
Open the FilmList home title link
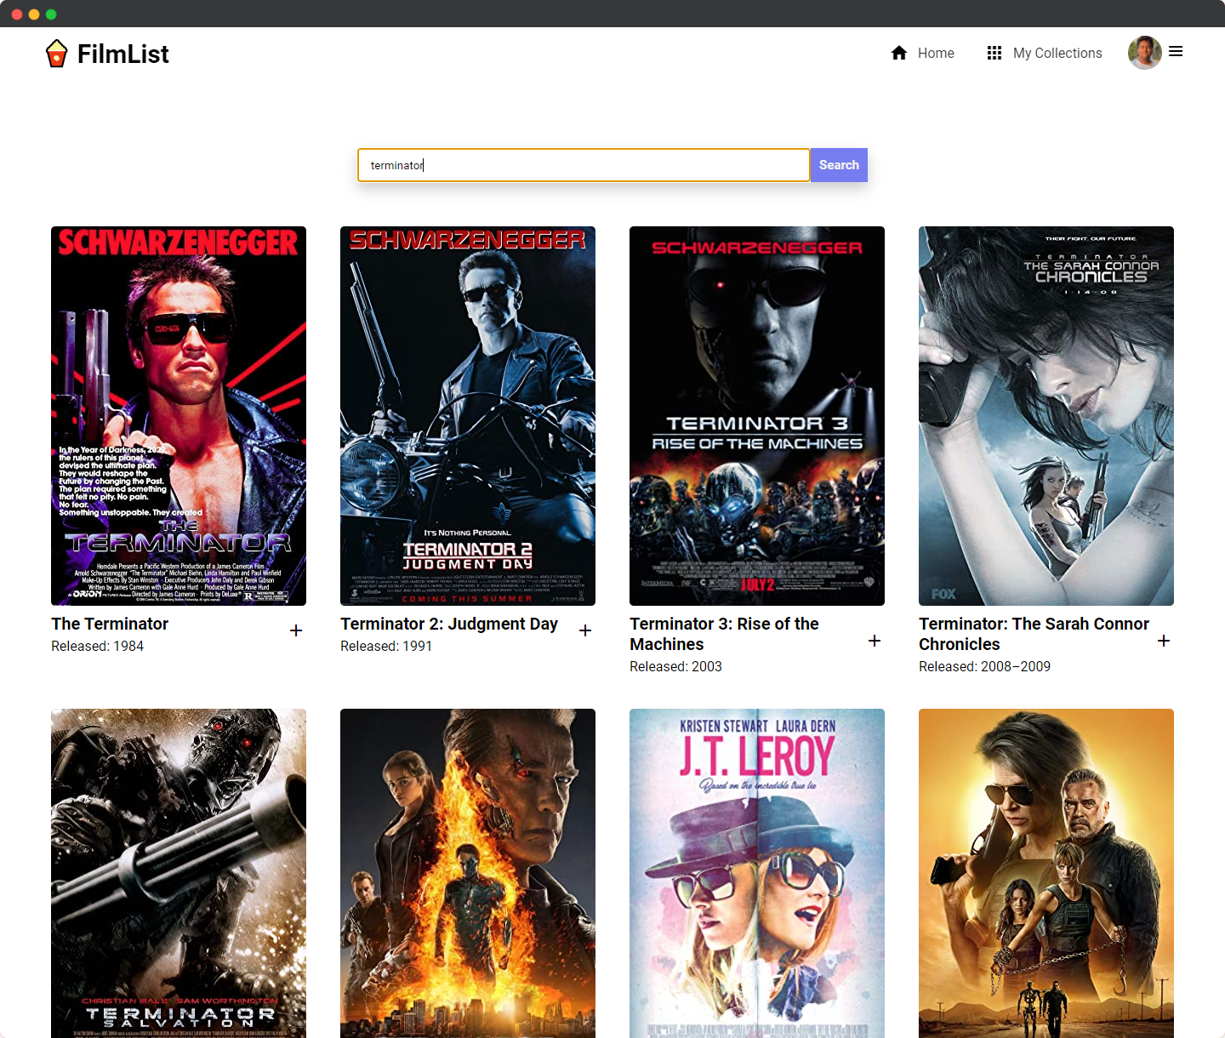point(122,54)
